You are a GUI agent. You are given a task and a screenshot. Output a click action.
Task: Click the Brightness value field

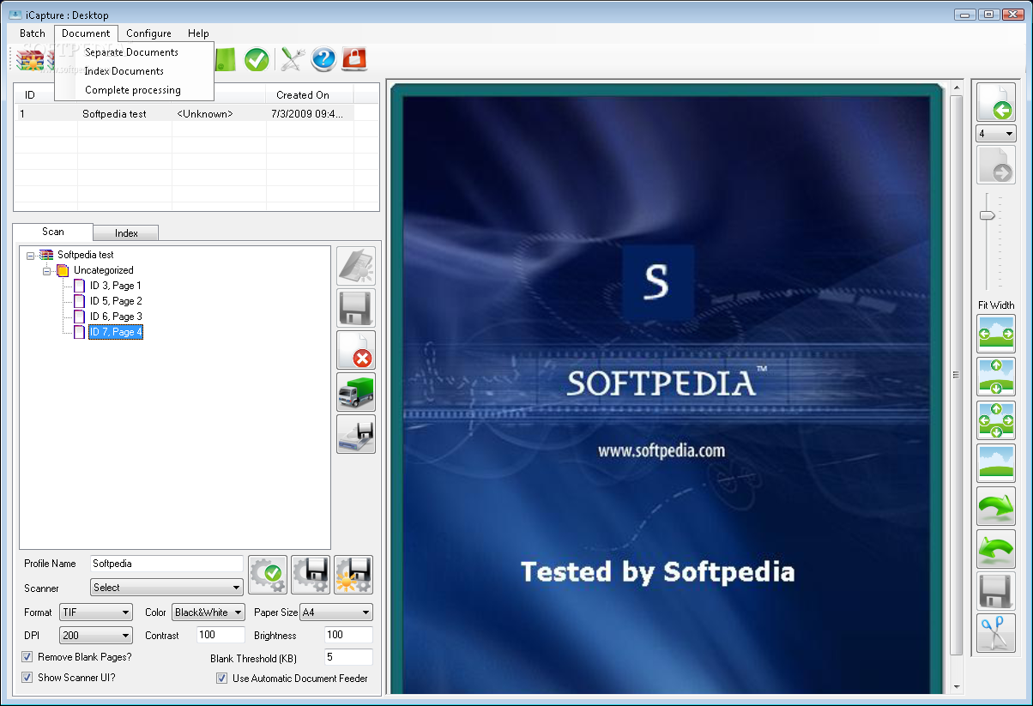click(x=348, y=636)
